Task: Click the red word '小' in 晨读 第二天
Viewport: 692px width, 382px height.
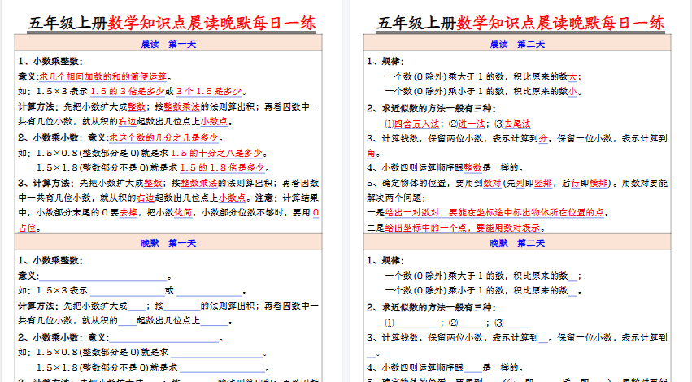Action: [572, 91]
